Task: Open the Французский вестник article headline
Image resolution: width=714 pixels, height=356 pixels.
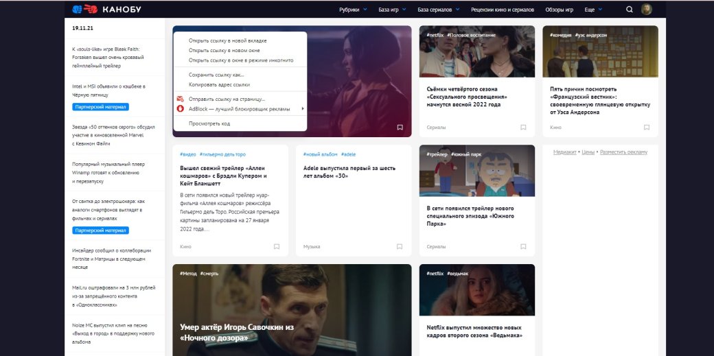Action: point(600,101)
